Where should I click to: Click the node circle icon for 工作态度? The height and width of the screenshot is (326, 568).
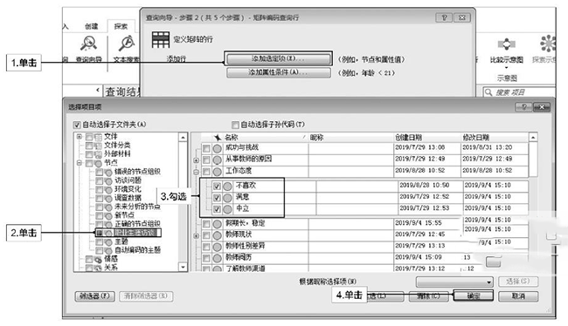click(217, 172)
